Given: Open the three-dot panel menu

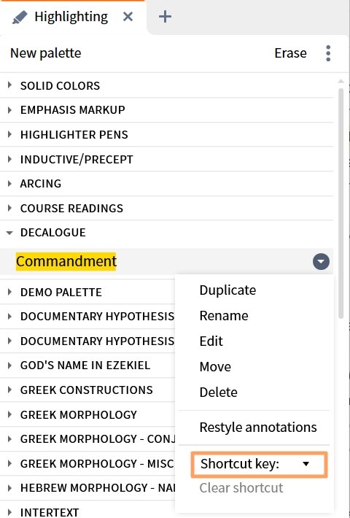Looking at the screenshot, I should 328,53.
